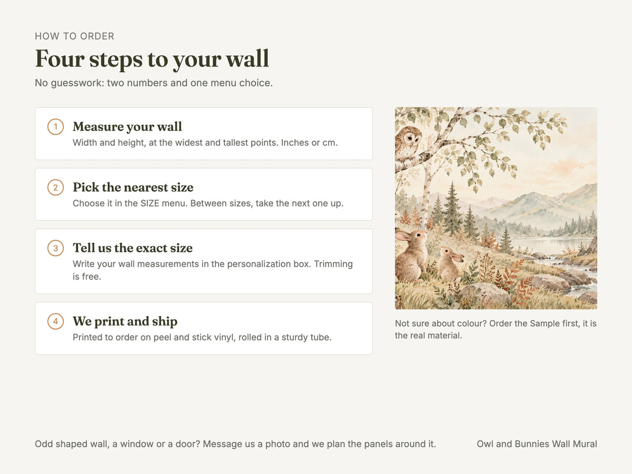
Task: Click the owl in the mural image
Action: [x=408, y=143]
